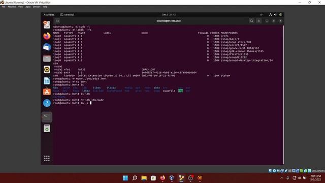Open VirtualBox Manager on the taskbar

pos(172,178)
